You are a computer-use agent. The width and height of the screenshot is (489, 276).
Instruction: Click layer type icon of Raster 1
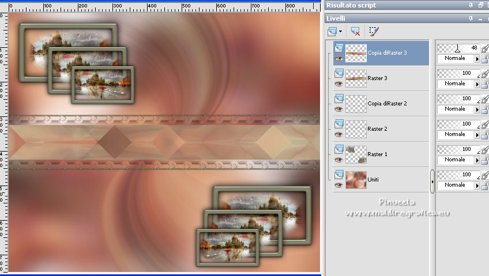[x=339, y=149]
